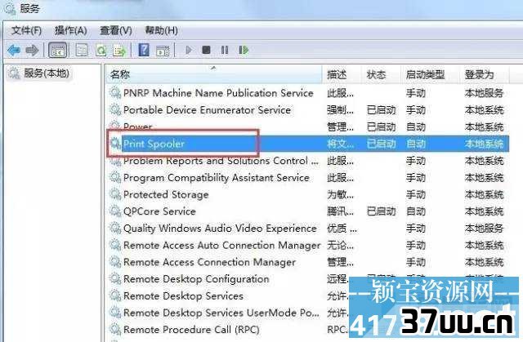Open the Properties toolbar icon
Viewport: 523px width, 342px height.
[82, 51]
